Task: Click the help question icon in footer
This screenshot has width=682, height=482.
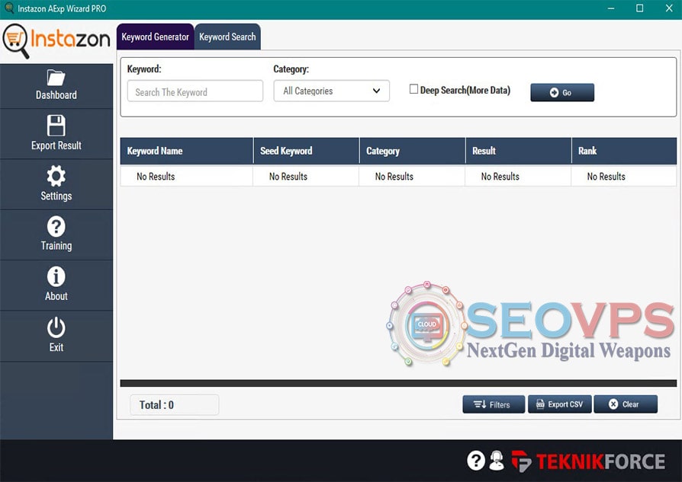Action: coord(476,460)
